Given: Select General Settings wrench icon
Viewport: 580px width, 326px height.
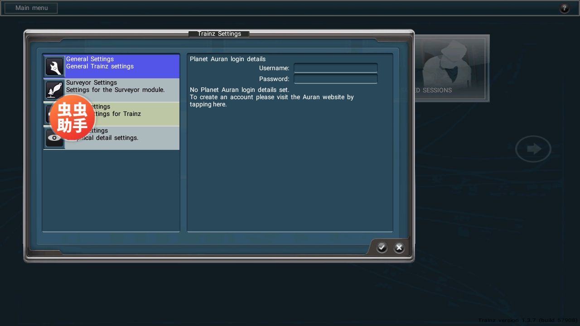Looking at the screenshot, I should tap(54, 67).
